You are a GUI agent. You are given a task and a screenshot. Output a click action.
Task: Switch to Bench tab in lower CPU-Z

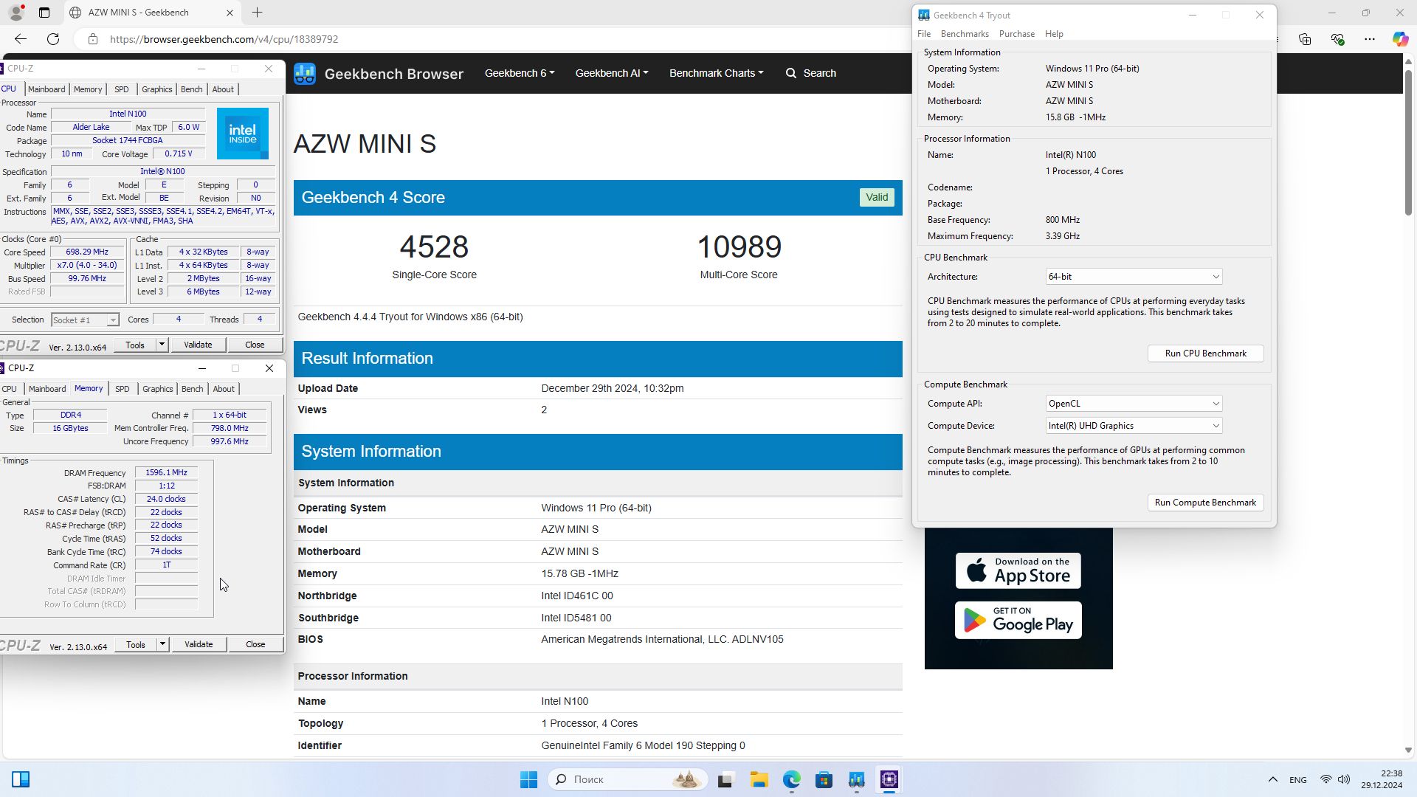point(192,389)
